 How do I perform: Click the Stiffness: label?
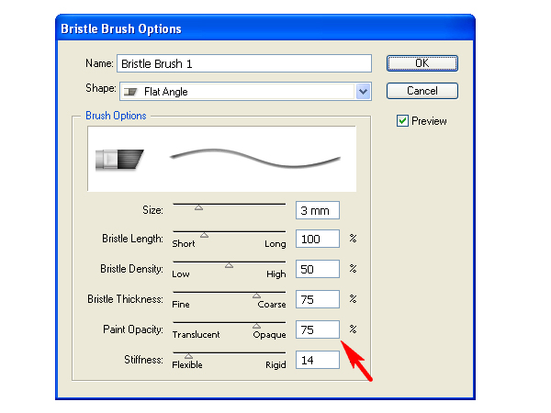click(x=144, y=360)
